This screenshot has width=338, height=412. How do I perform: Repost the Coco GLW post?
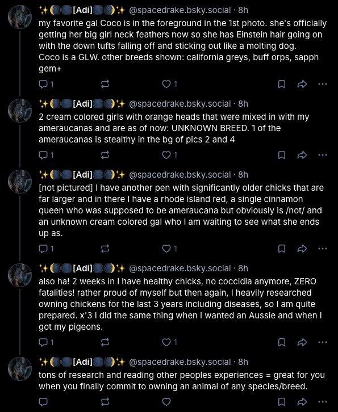(x=105, y=84)
